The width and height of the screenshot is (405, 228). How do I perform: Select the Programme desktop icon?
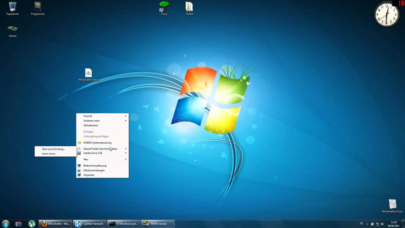point(38,9)
